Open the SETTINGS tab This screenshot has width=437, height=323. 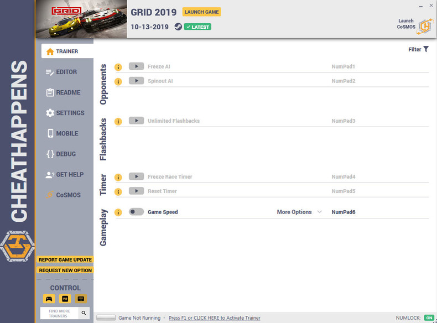tap(65, 113)
